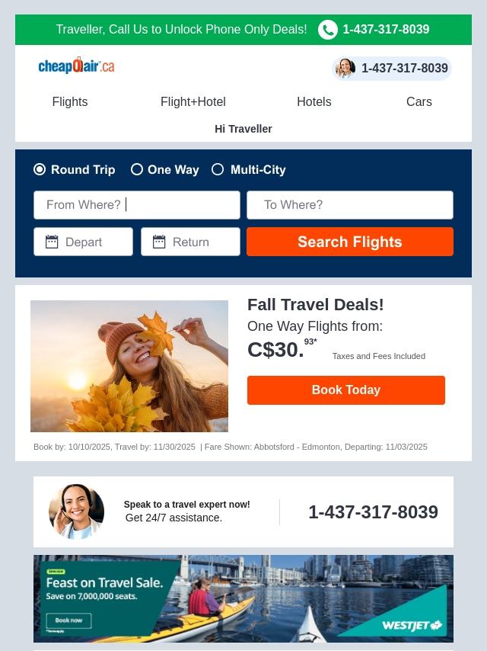Select the Round Trip radio button
Viewport: 487px width, 651px height.
pos(40,169)
